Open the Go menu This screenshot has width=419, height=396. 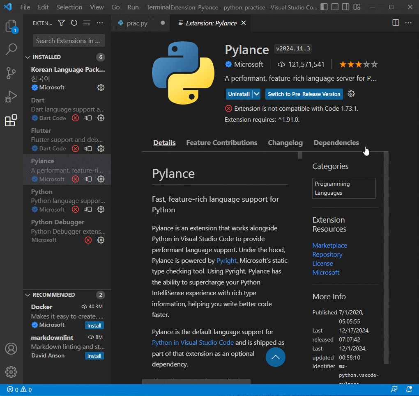click(x=115, y=7)
